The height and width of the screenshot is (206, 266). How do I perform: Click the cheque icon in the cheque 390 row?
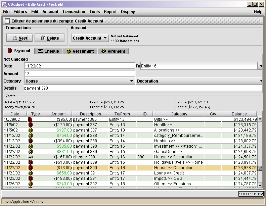[x=30, y=157]
